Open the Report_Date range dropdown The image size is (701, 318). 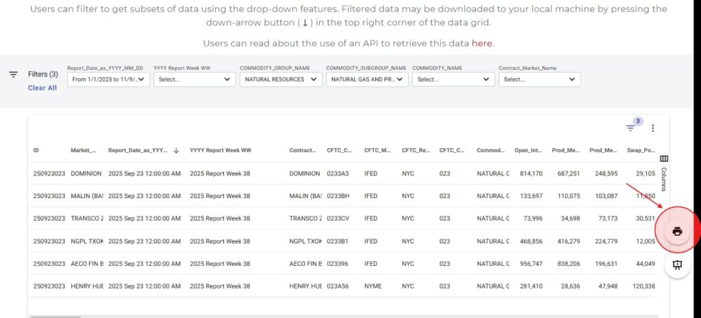(x=108, y=79)
